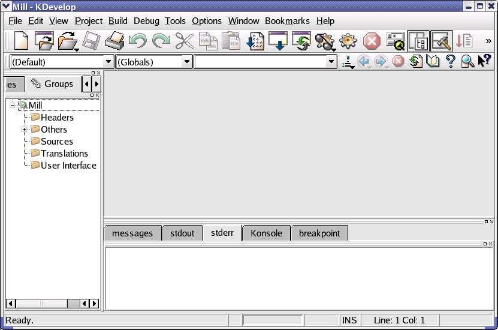
Task: Switch to the breakpoint tab
Action: tap(319, 233)
